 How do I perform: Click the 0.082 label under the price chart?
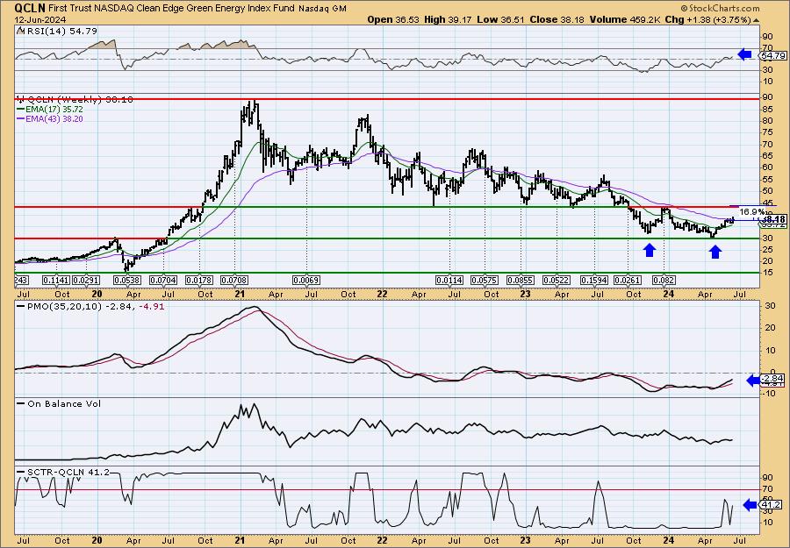click(x=664, y=281)
